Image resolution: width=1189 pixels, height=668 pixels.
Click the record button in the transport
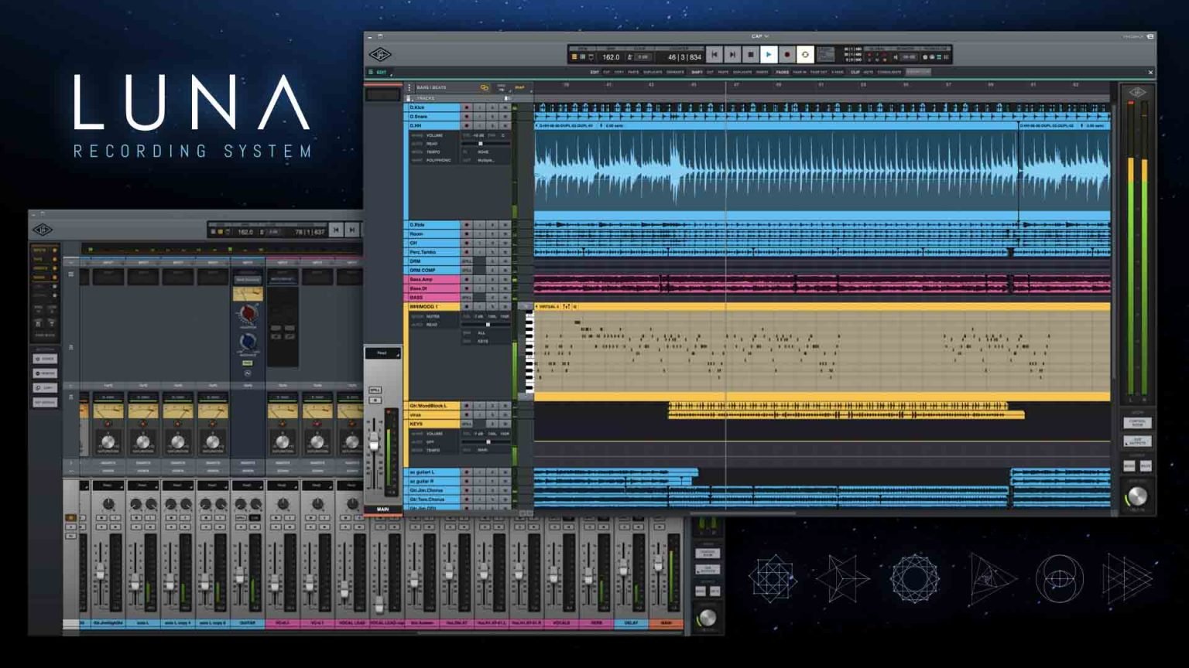tap(787, 54)
